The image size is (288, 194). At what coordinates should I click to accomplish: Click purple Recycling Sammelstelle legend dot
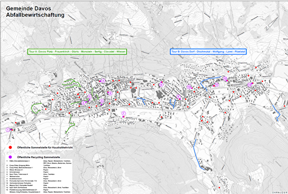click(x=10, y=157)
